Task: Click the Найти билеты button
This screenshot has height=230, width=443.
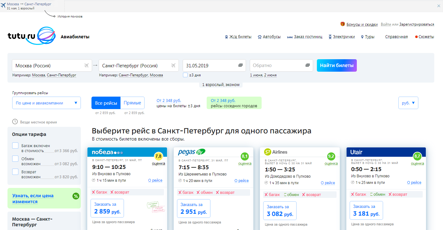Action: pyautogui.click(x=337, y=65)
